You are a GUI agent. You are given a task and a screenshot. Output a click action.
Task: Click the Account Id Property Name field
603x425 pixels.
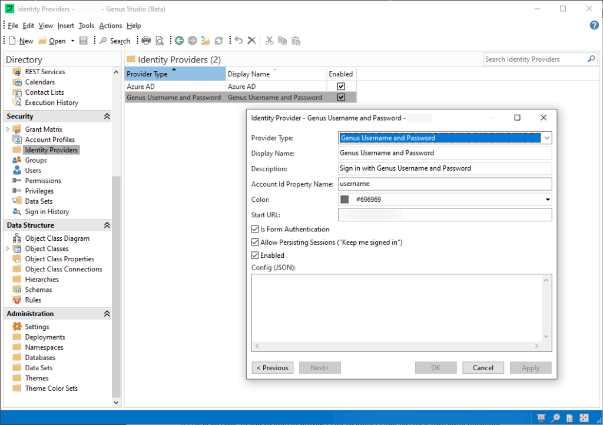[445, 184]
